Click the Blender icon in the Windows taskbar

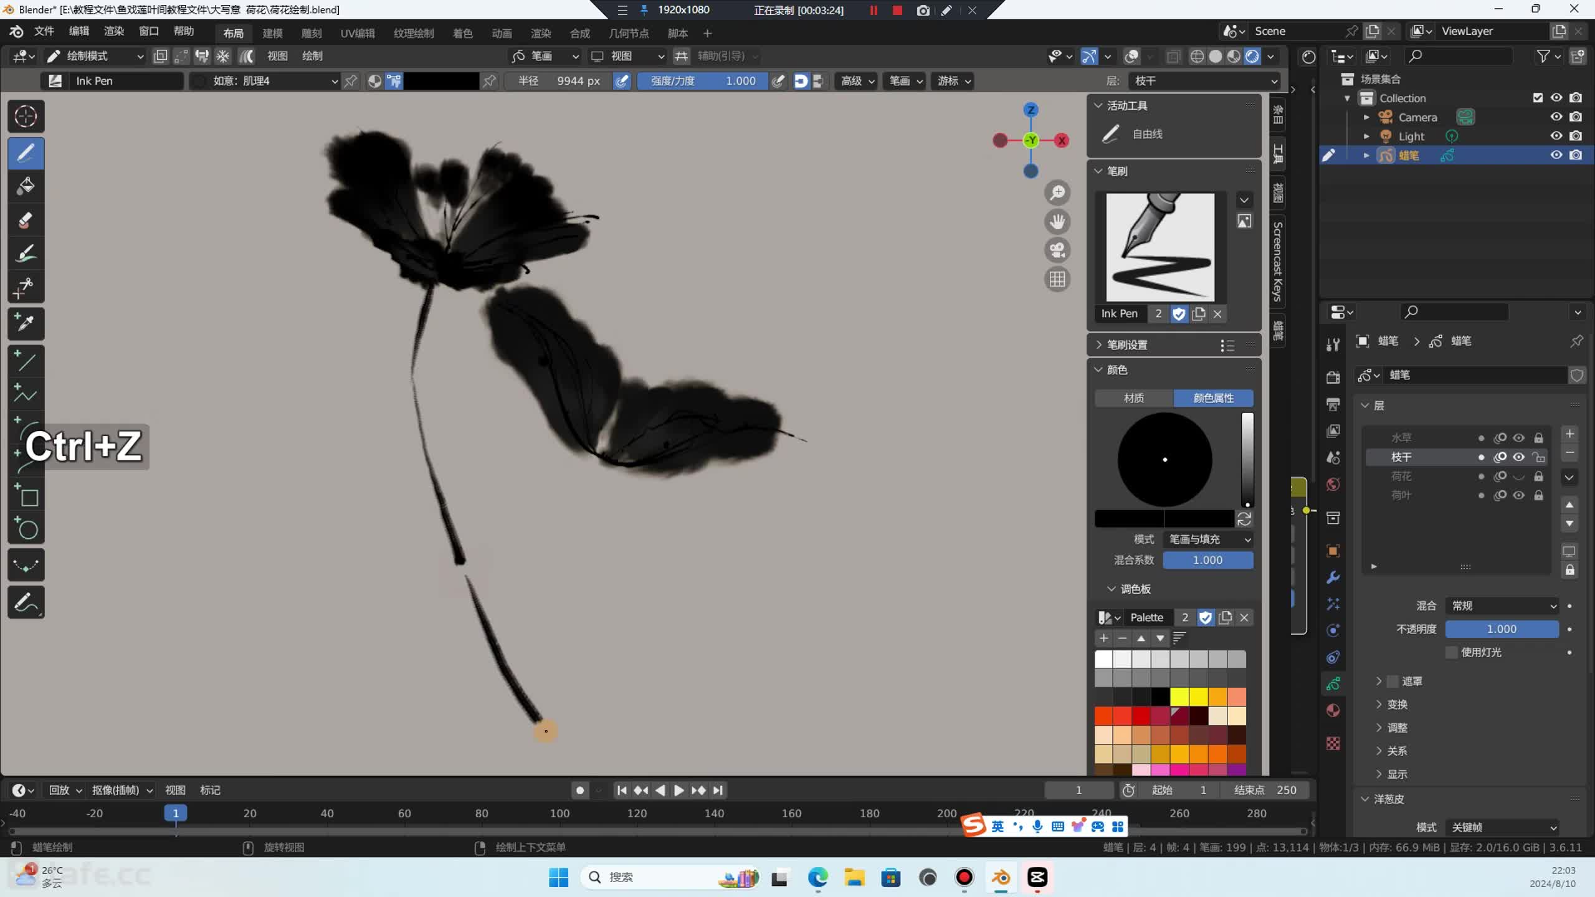click(x=1001, y=878)
